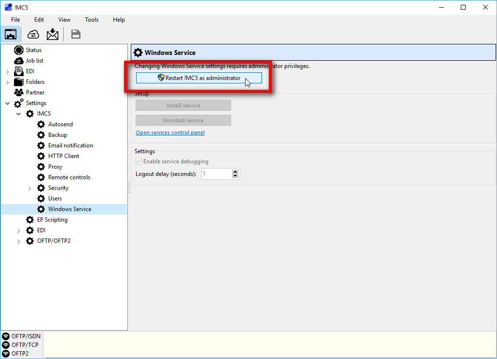The height and width of the screenshot is (359, 497).
Task: Click gear icon beside Remote controls
Action: tap(41, 177)
